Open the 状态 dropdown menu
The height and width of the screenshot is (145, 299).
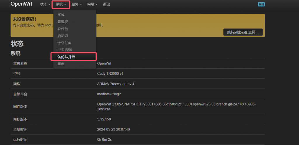[45, 4]
